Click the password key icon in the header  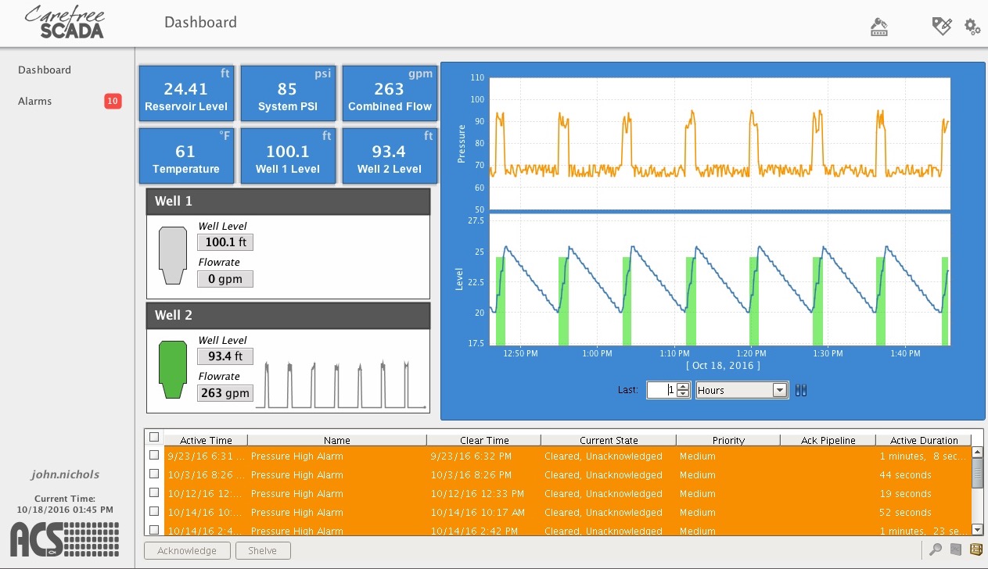(878, 27)
